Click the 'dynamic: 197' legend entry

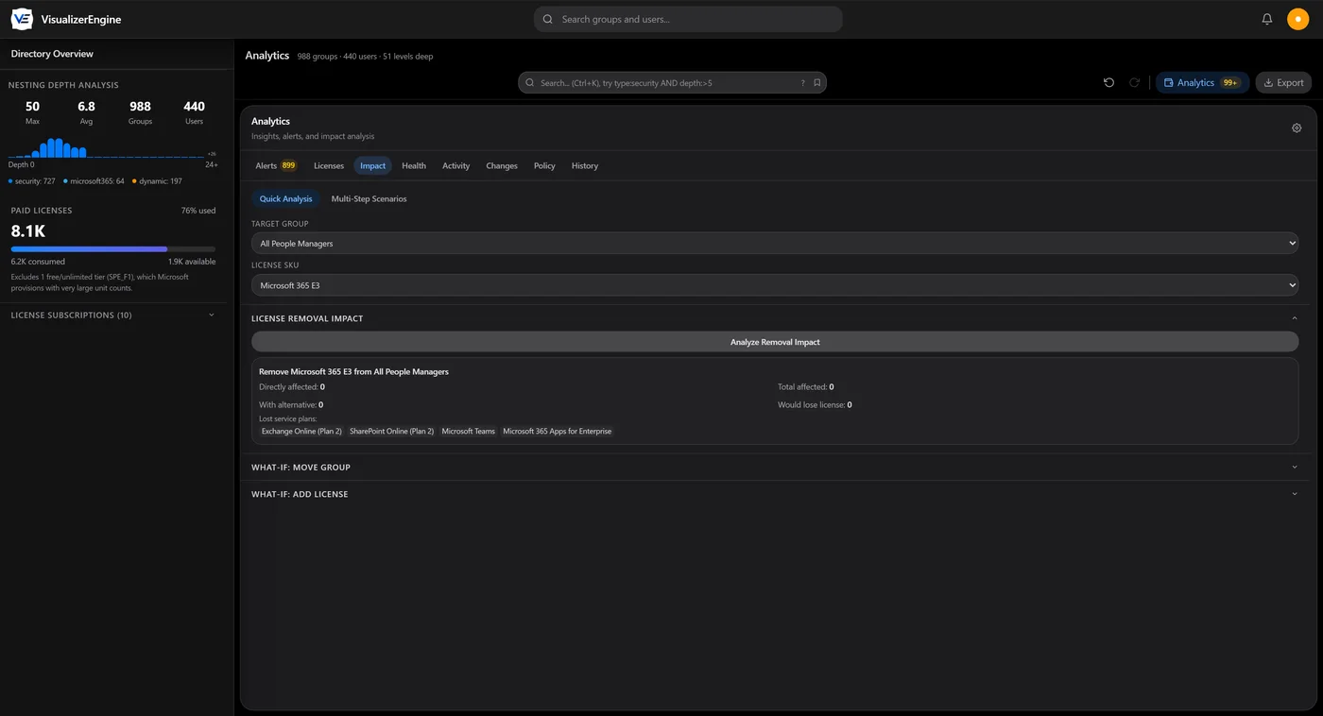pos(157,181)
